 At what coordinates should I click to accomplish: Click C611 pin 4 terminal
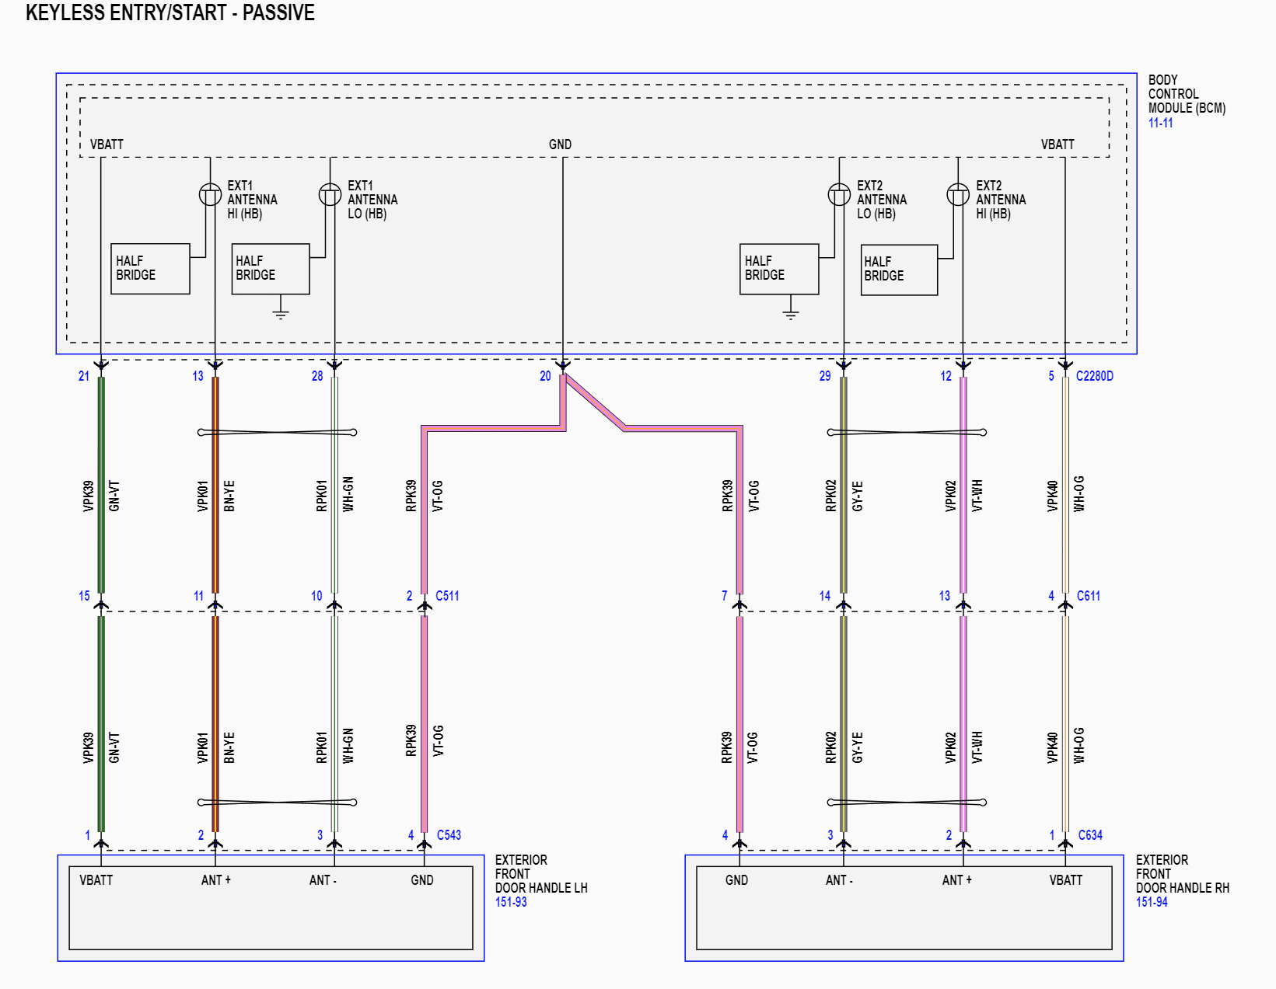pos(1065,604)
